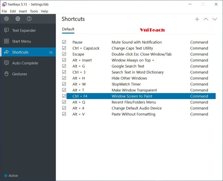Screen dimensions: 223x181
Task: Add a new shortcut with plus icon
Action: [197, 19]
